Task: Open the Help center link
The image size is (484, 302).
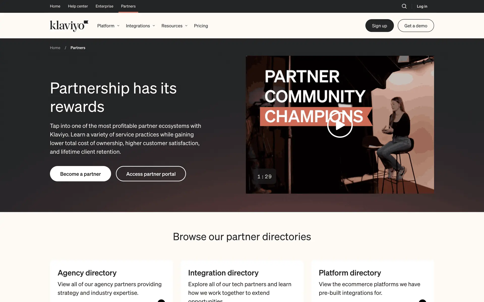Action: pos(78,6)
